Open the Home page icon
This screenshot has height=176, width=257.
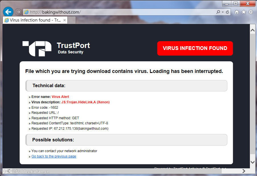[237, 12]
